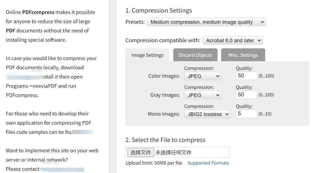Viewport: 317px width, 173px height.
Task: Click the 选择文件 choose file button
Action: tap(141, 152)
